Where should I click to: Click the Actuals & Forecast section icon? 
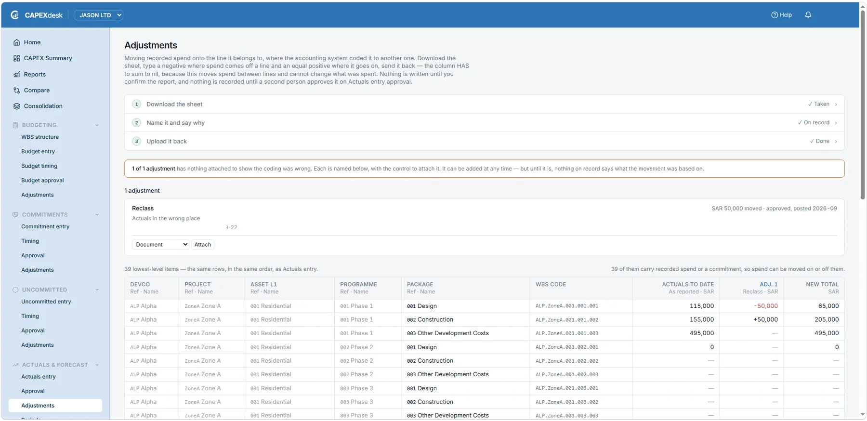coord(15,365)
